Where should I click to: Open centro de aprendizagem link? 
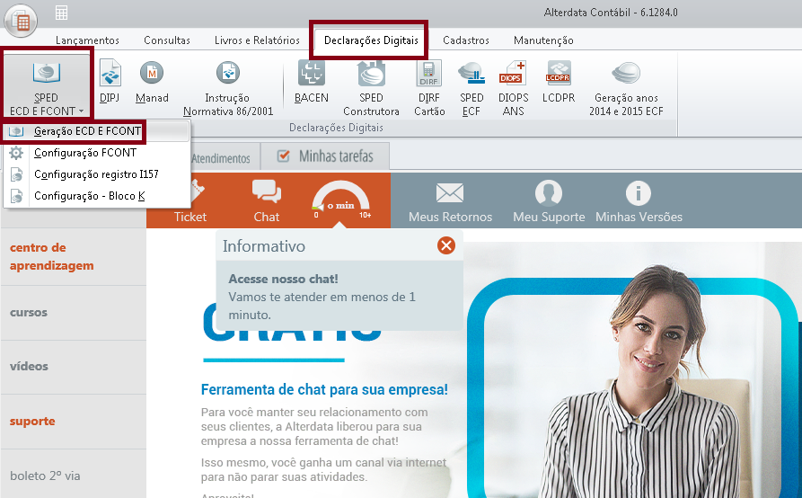(x=52, y=256)
